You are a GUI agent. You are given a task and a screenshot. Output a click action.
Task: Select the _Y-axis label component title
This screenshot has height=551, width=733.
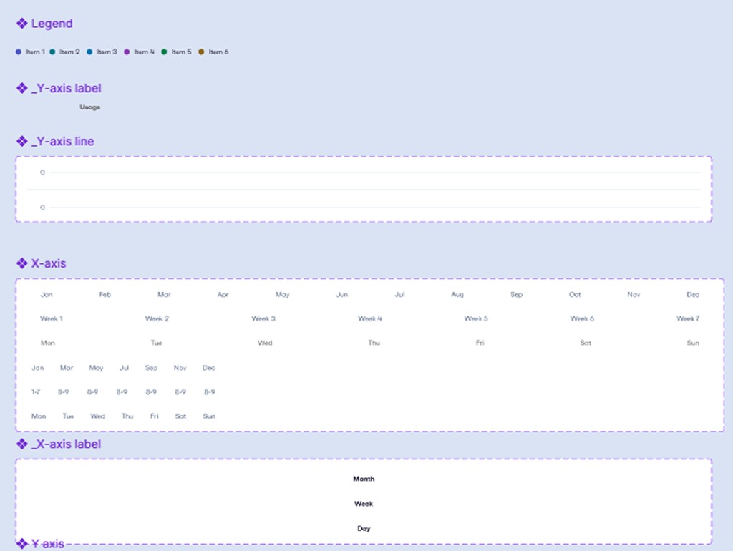point(67,88)
